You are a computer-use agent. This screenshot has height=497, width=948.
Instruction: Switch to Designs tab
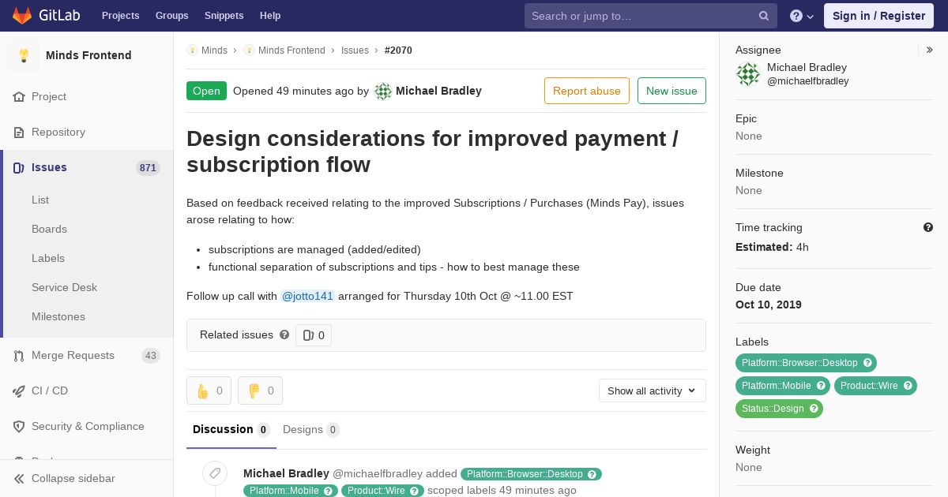point(310,429)
